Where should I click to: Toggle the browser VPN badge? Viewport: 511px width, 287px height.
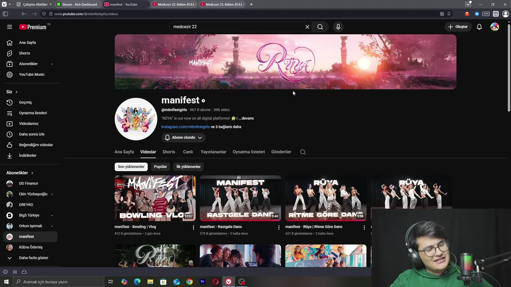coord(486,14)
